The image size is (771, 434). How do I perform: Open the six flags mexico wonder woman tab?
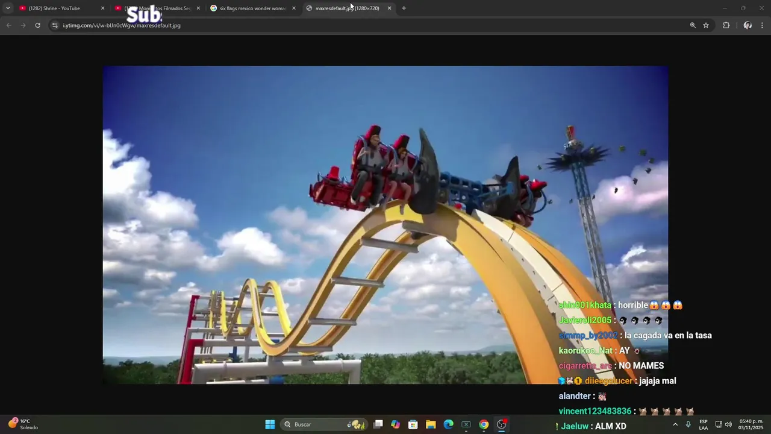tap(252, 8)
